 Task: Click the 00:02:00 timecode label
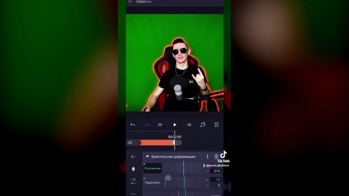click(x=174, y=137)
